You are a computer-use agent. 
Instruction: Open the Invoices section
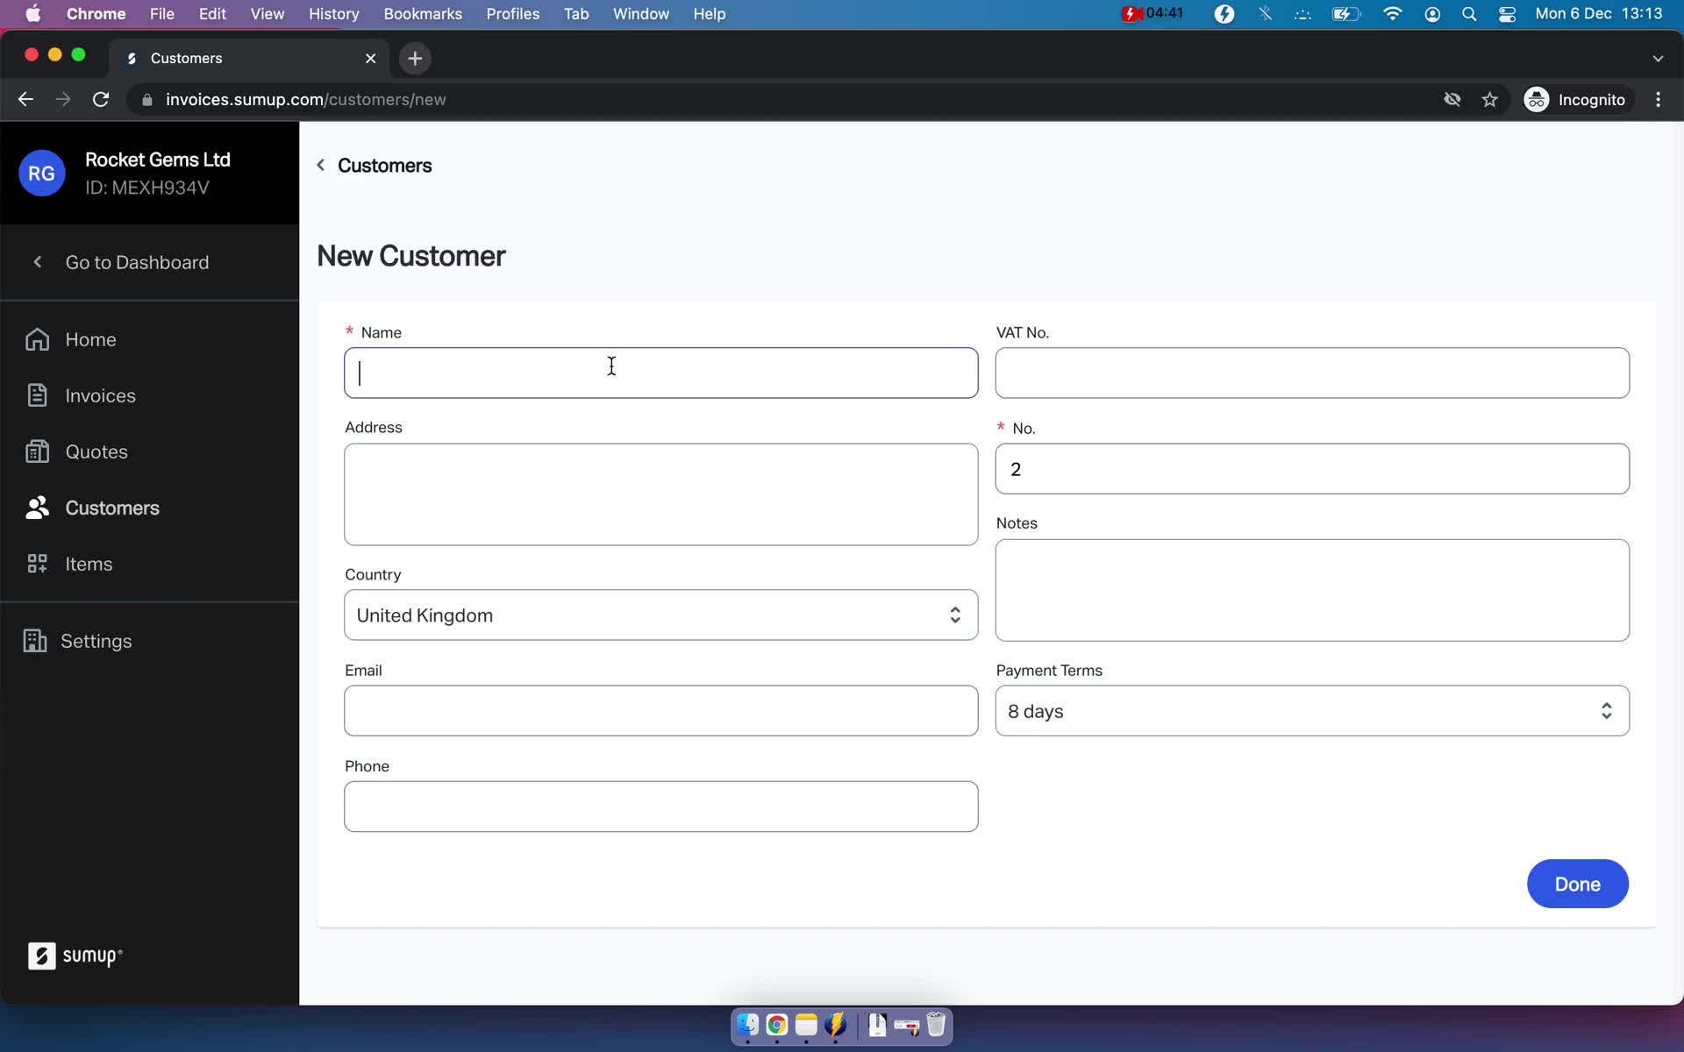point(101,395)
